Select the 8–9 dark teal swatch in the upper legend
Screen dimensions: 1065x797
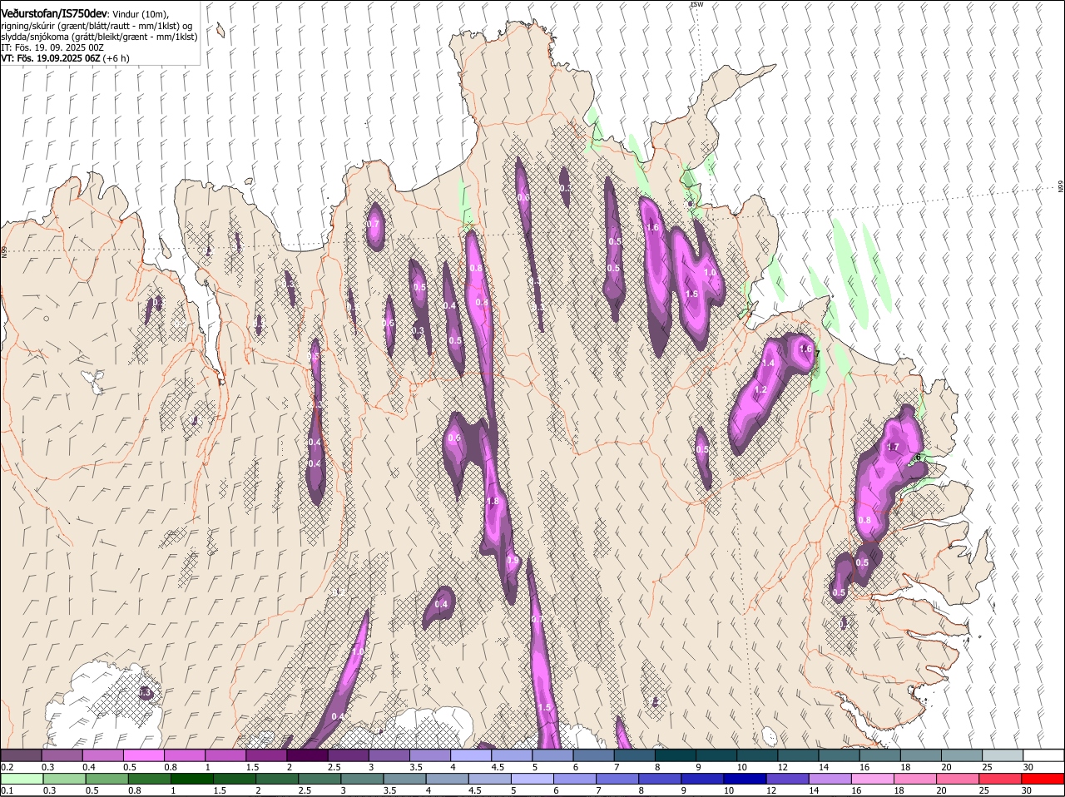click(x=675, y=755)
